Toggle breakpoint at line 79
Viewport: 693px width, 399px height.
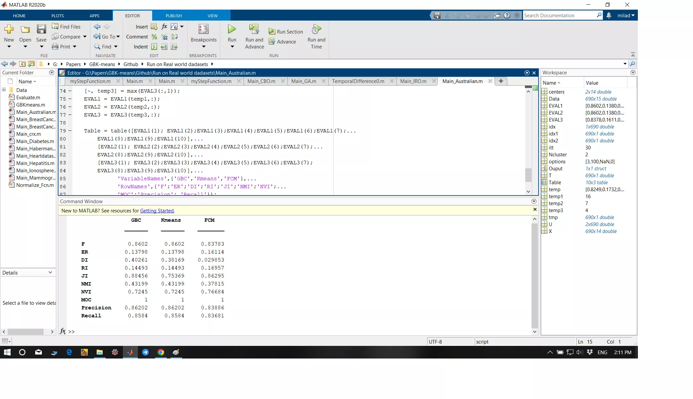pyautogui.click(x=70, y=131)
